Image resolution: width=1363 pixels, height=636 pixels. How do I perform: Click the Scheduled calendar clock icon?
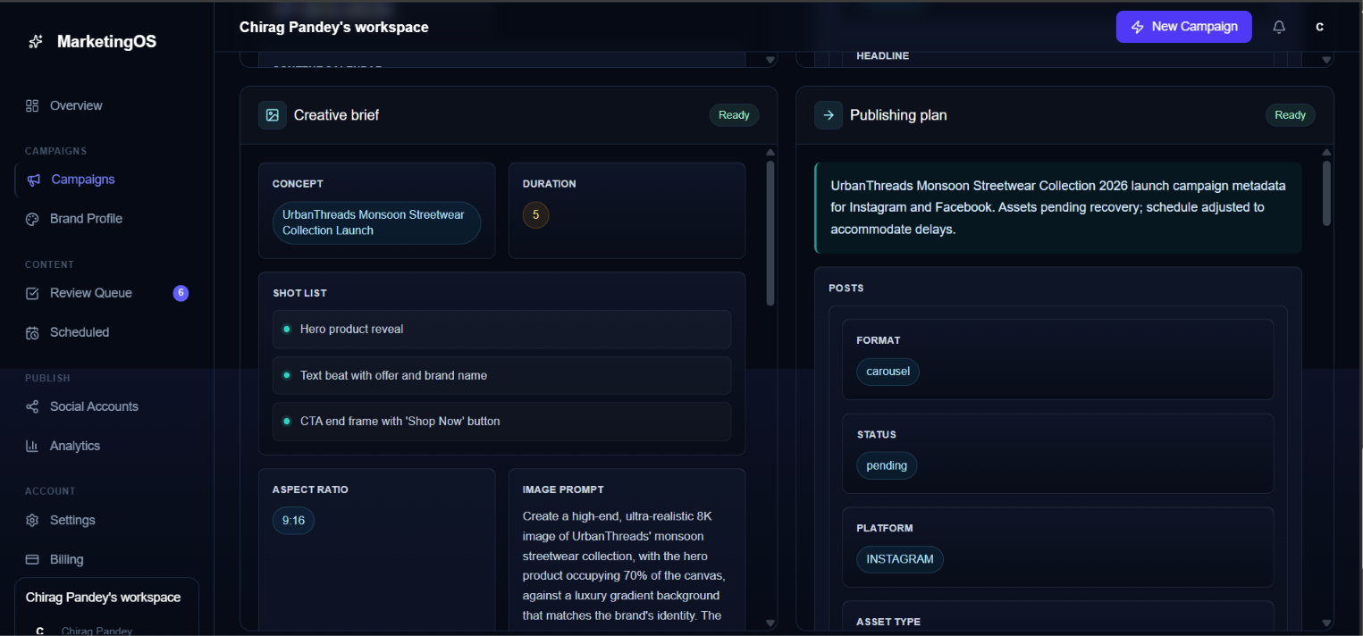32,332
